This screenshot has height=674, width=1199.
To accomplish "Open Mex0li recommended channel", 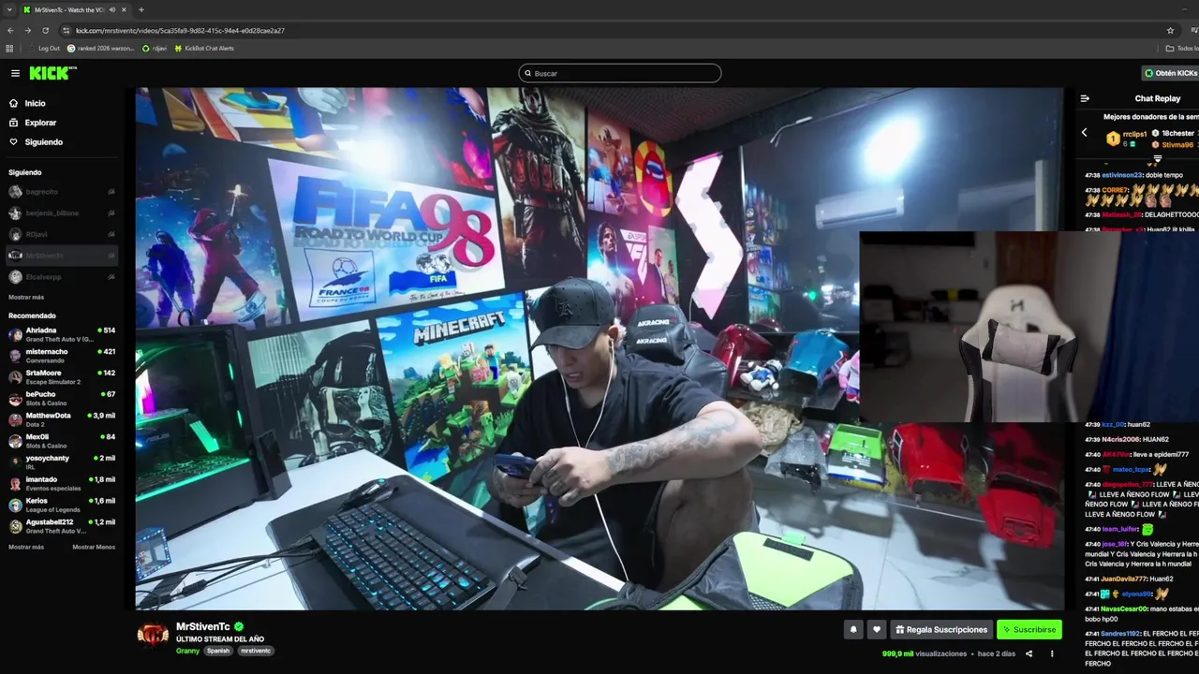I will click(61, 441).
